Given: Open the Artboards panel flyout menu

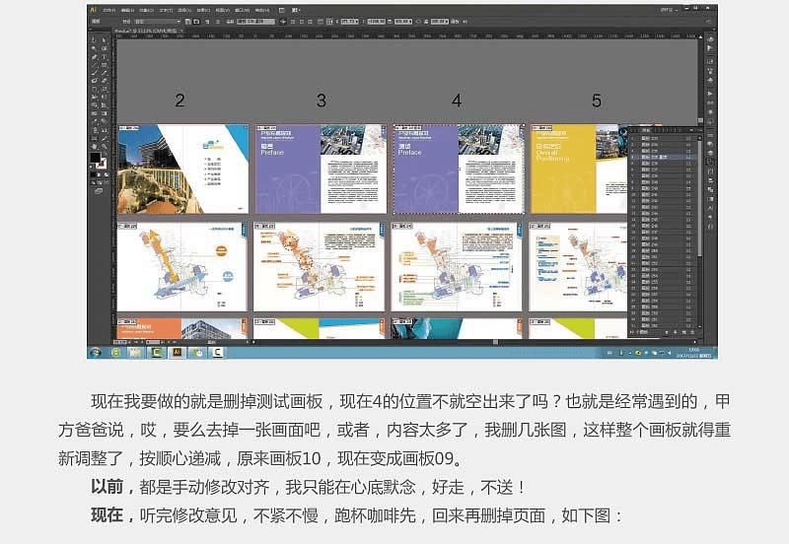Looking at the screenshot, I should 698,130.
